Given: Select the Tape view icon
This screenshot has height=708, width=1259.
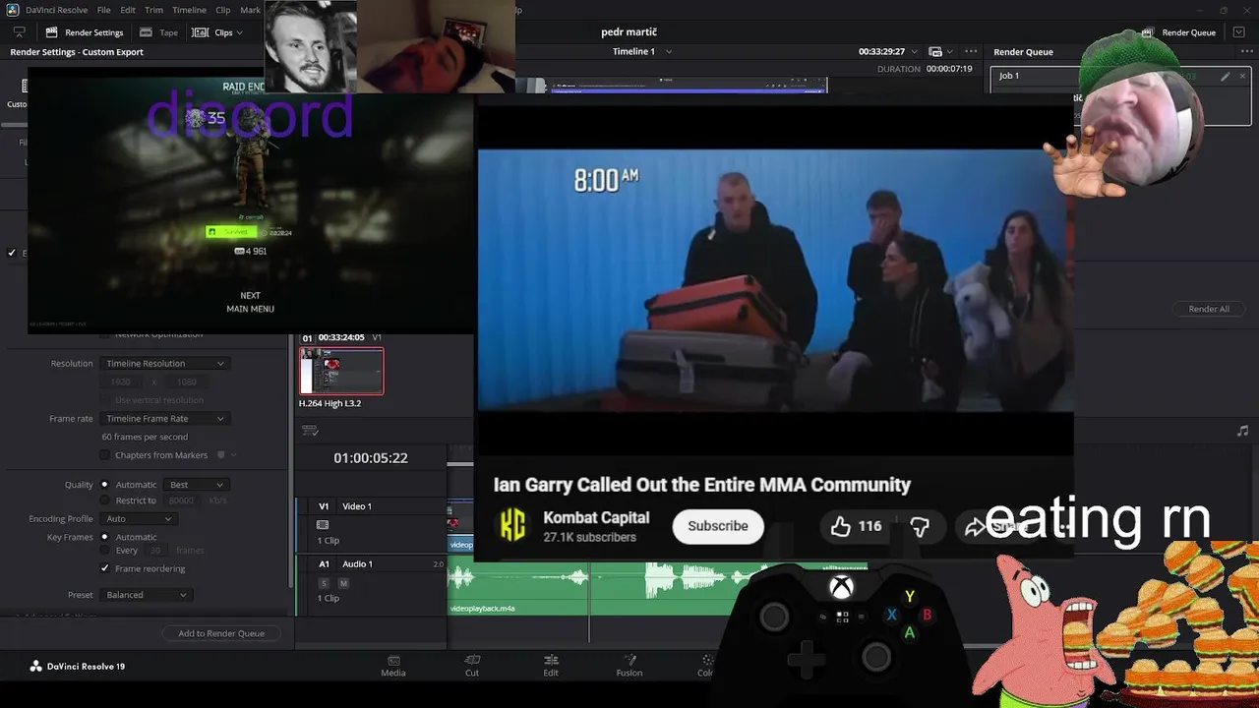Looking at the screenshot, I should click(146, 32).
